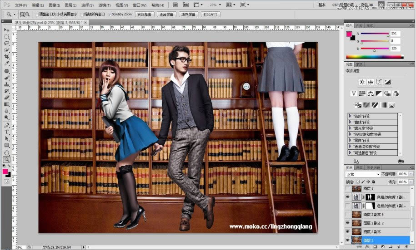416x250 pixels.
Task: Switch to the 历史记录 tab
Action: coord(374,167)
